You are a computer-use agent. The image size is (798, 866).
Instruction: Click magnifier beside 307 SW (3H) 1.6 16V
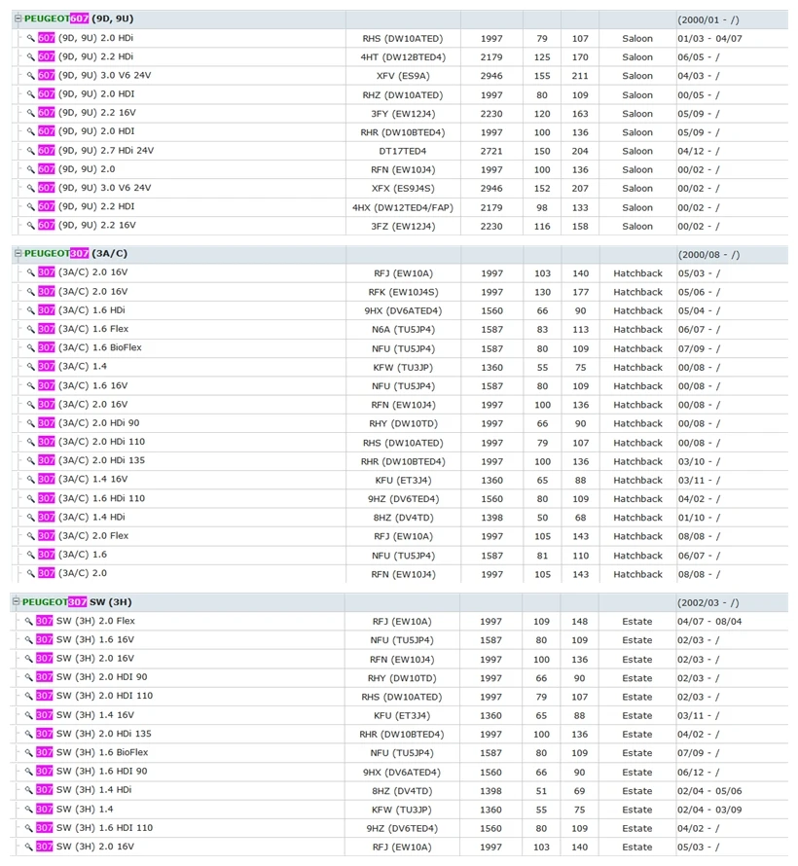click(x=29, y=640)
